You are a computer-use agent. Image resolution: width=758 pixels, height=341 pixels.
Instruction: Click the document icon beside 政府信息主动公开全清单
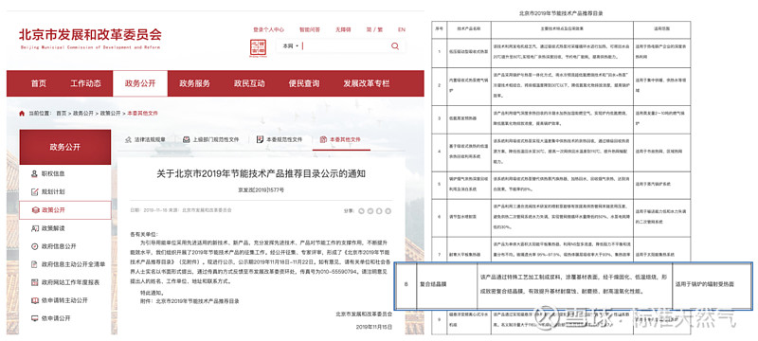point(34,264)
